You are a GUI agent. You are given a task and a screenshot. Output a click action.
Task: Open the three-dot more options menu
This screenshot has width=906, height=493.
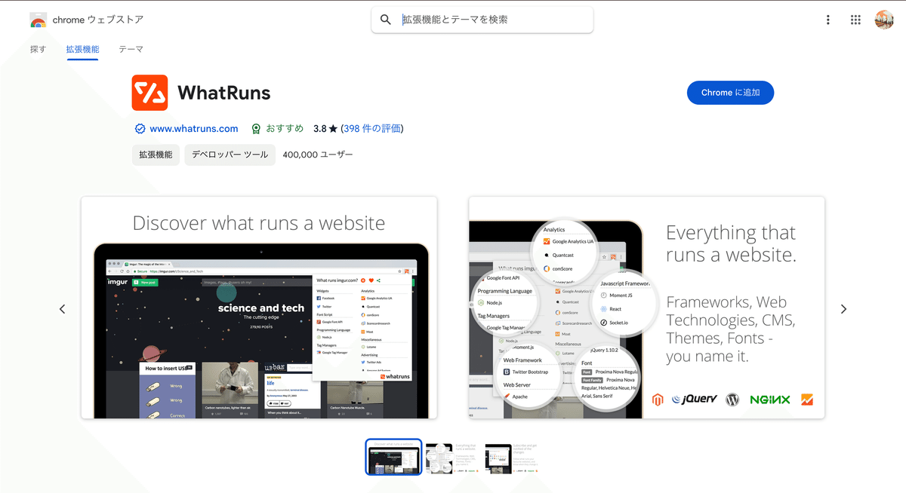[x=828, y=20]
